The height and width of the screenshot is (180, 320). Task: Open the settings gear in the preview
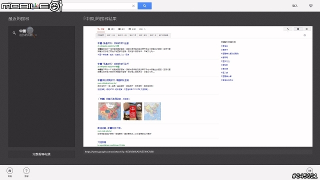(304, 35)
